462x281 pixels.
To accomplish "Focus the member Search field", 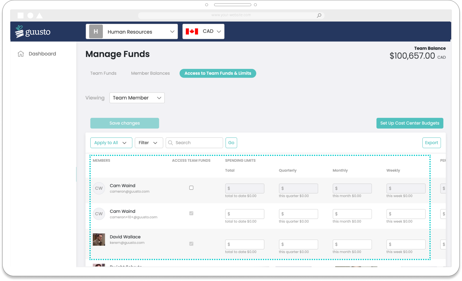I will pyautogui.click(x=194, y=143).
